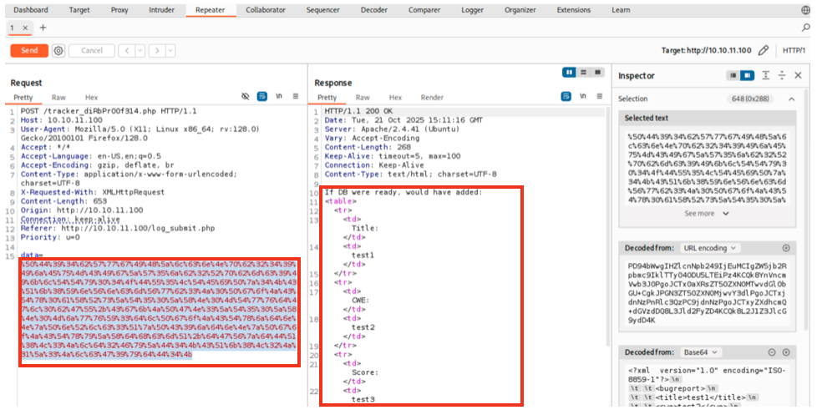Show Response in Hex view

[395, 98]
